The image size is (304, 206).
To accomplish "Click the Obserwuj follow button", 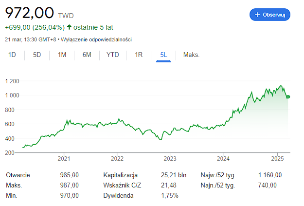I will point(270,15).
